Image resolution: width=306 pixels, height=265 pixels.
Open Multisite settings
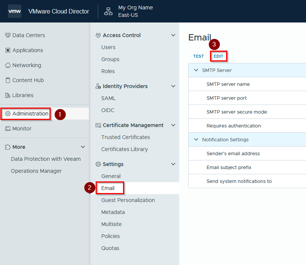111,224
